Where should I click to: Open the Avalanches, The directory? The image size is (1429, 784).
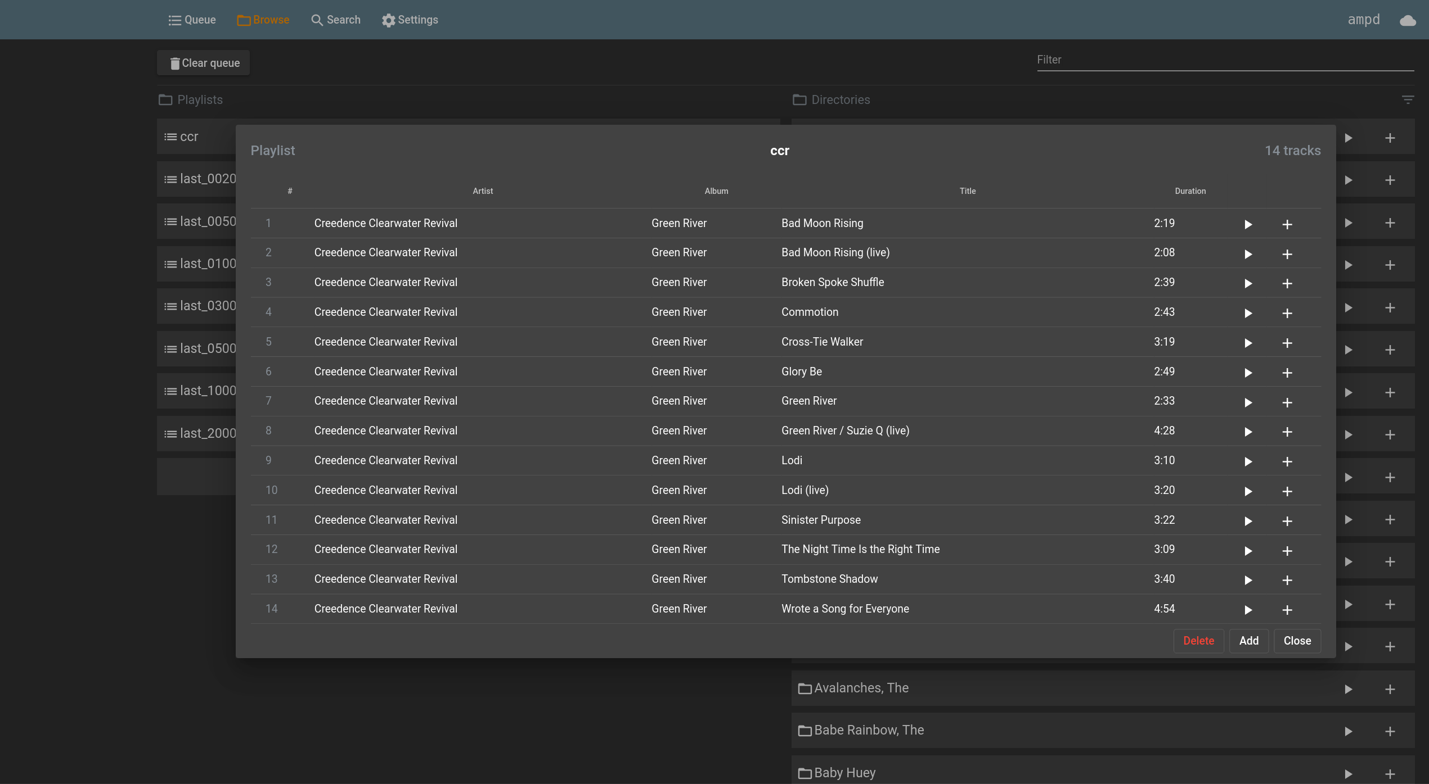point(861,688)
